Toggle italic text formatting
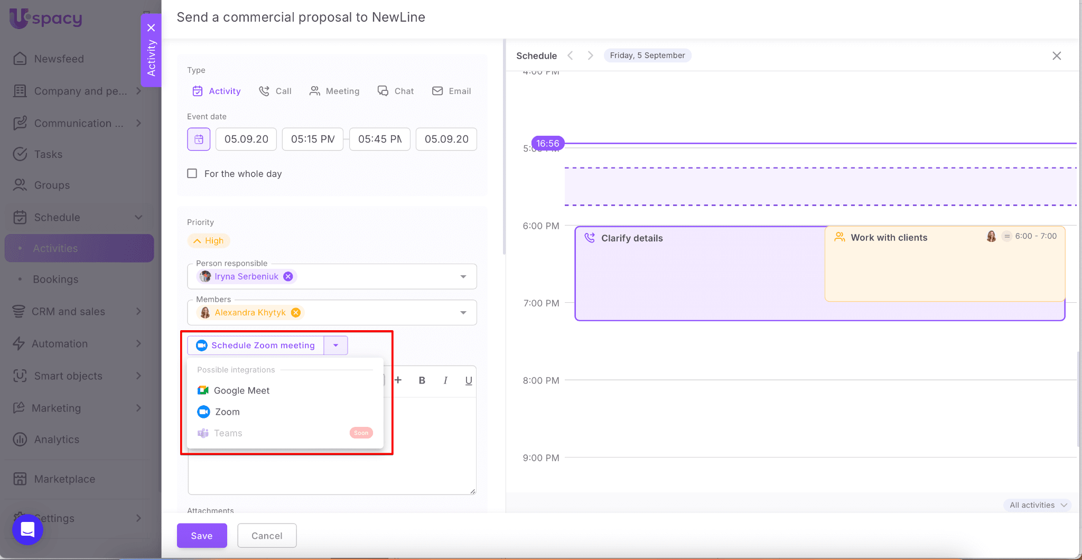This screenshot has height=560, width=1082. [445, 380]
